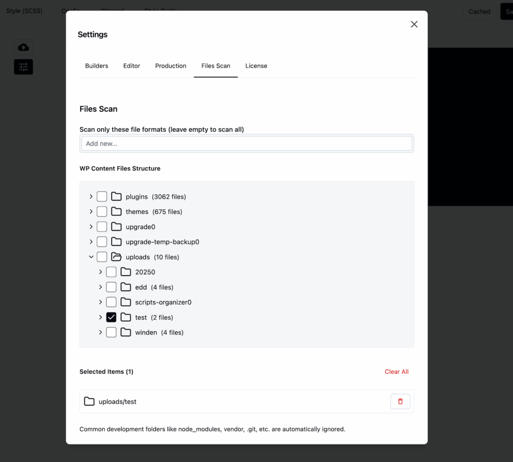The height and width of the screenshot is (462, 513).
Task: Expand the winden folder tree
Action: click(100, 332)
